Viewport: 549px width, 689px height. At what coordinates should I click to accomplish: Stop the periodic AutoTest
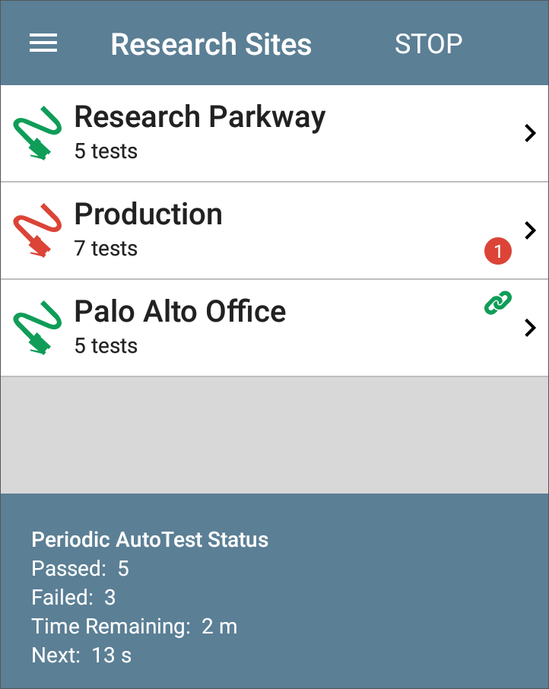click(x=428, y=44)
